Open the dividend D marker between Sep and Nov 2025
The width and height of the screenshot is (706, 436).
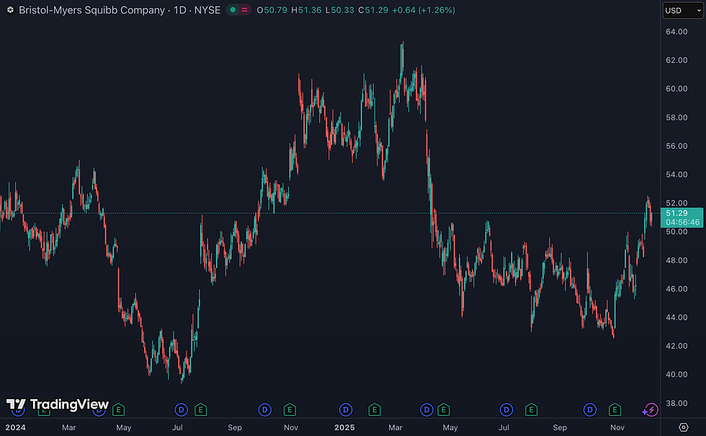pos(590,410)
